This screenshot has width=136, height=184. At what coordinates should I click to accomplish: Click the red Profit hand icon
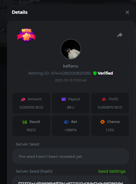tap(104, 99)
